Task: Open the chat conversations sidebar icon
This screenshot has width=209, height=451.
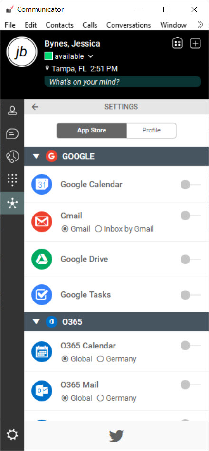Action: click(12, 133)
